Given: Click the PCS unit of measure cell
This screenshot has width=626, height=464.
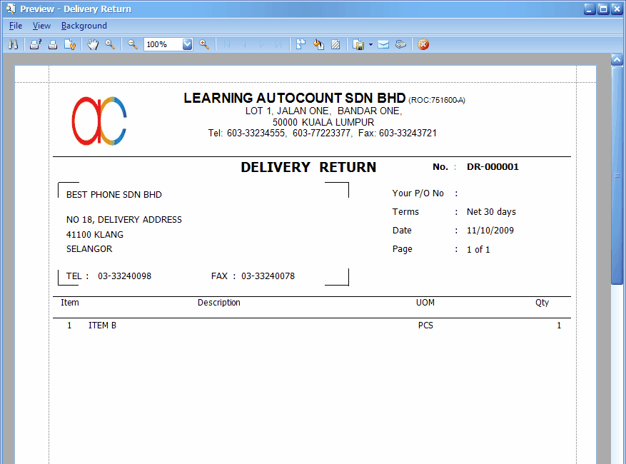Looking at the screenshot, I should (x=425, y=326).
